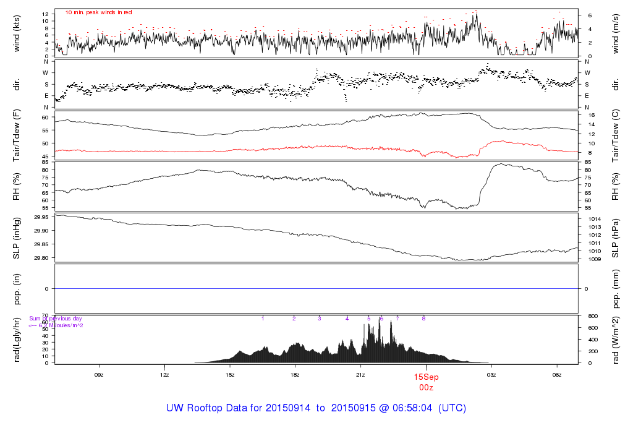The width and height of the screenshot is (633, 433).
Task: Click the 'pcp. (in)' axis label
Action: 17,289
